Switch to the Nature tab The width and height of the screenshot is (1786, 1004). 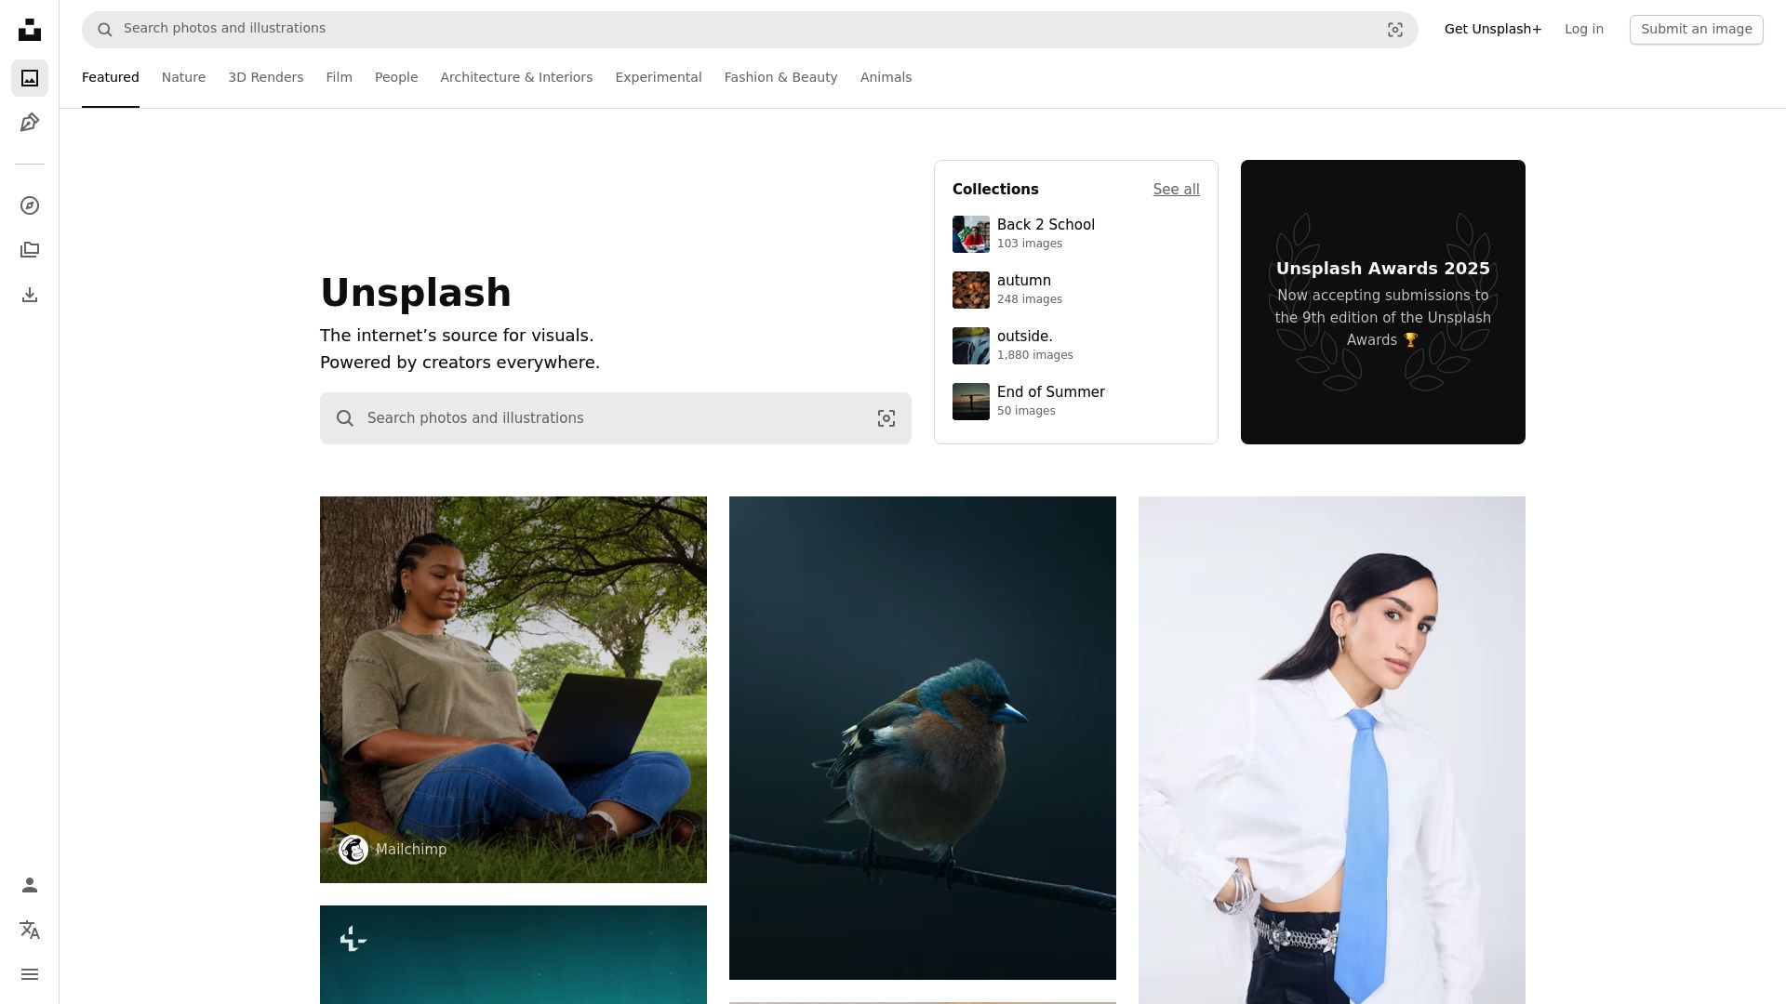[183, 77]
